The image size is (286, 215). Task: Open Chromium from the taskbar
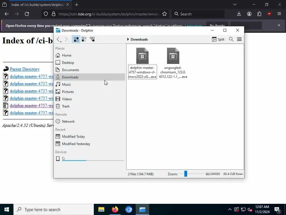[128, 209]
